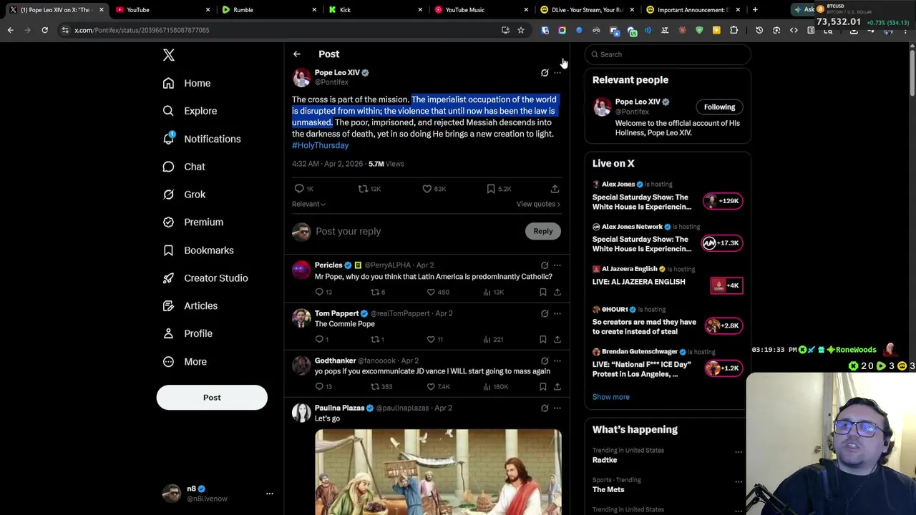916x515 pixels.
Task: Open Grok in the sidebar
Action: tap(184, 195)
